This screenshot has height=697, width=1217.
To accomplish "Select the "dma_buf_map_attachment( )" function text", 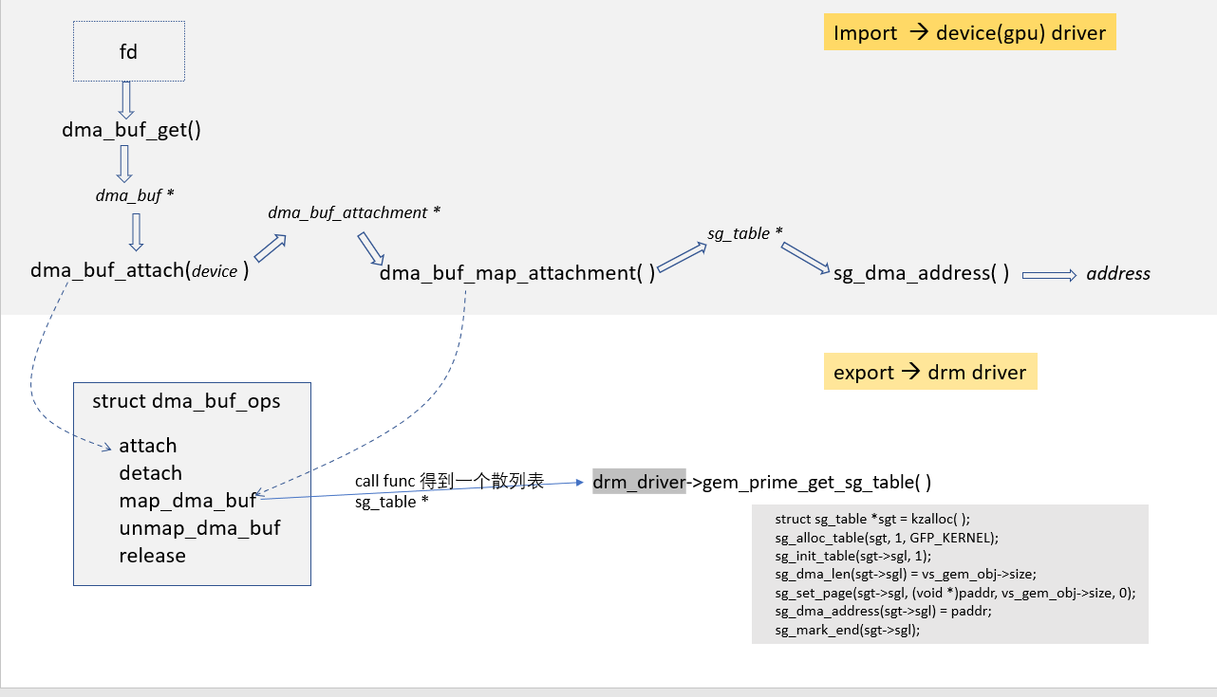I will coord(517,273).
